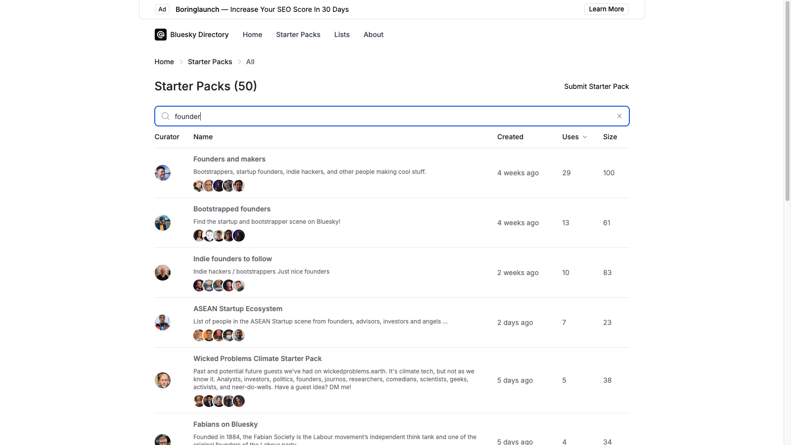Screen dimensions: 791x445
Task: Click last member avatar in Wicked Problems row
Action: point(239,401)
